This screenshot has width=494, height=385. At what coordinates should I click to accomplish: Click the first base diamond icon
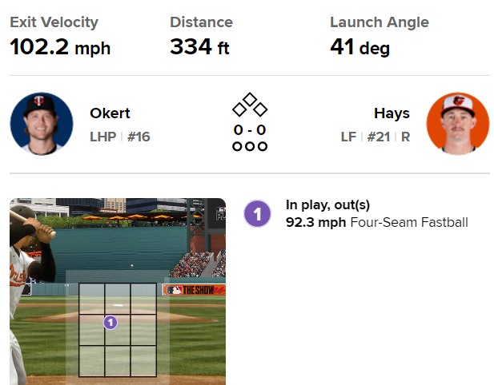260,109
